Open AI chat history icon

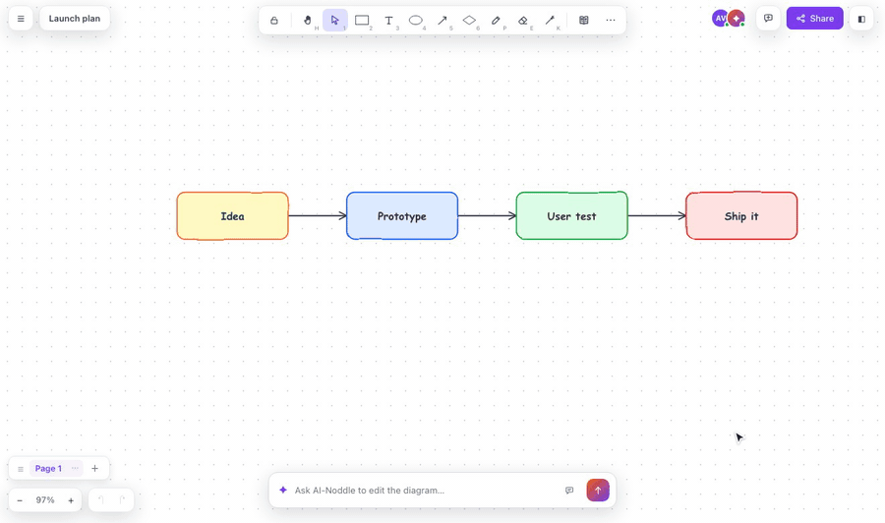(569, 491)
